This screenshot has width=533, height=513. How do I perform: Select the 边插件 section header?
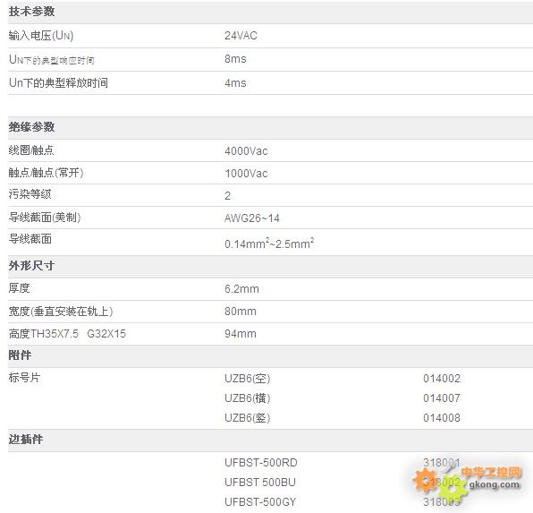click(x=26, y=439)
